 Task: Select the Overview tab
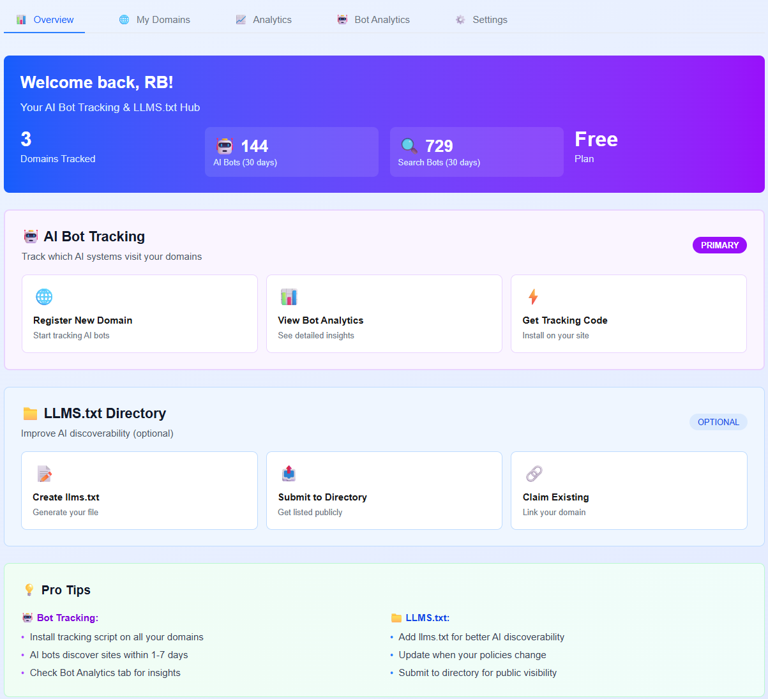pos(45,20)
